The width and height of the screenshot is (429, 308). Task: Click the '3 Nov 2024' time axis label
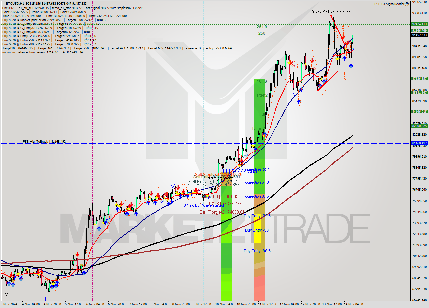(9, 304)
